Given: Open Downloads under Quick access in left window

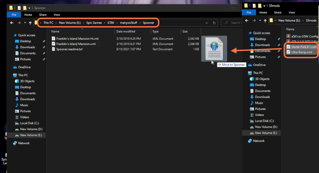Looking at the screenshot, I should (27, 47).
